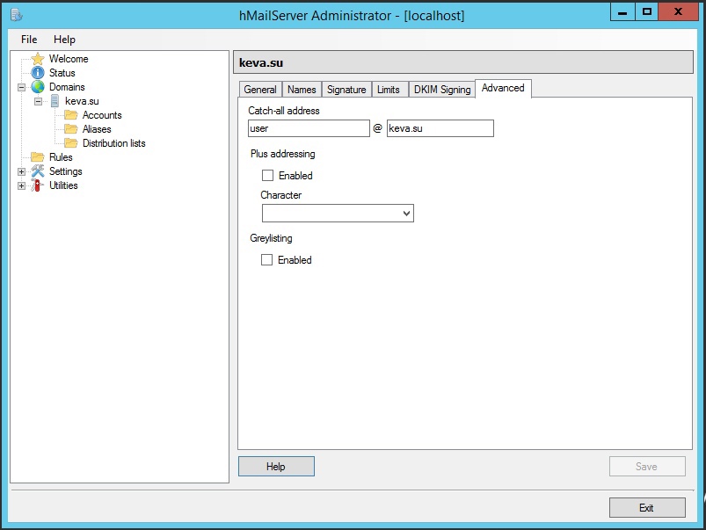Viewport: 706px width, 530px height.
Task: Select Settings label in the tree
Action: pos(66,171)
